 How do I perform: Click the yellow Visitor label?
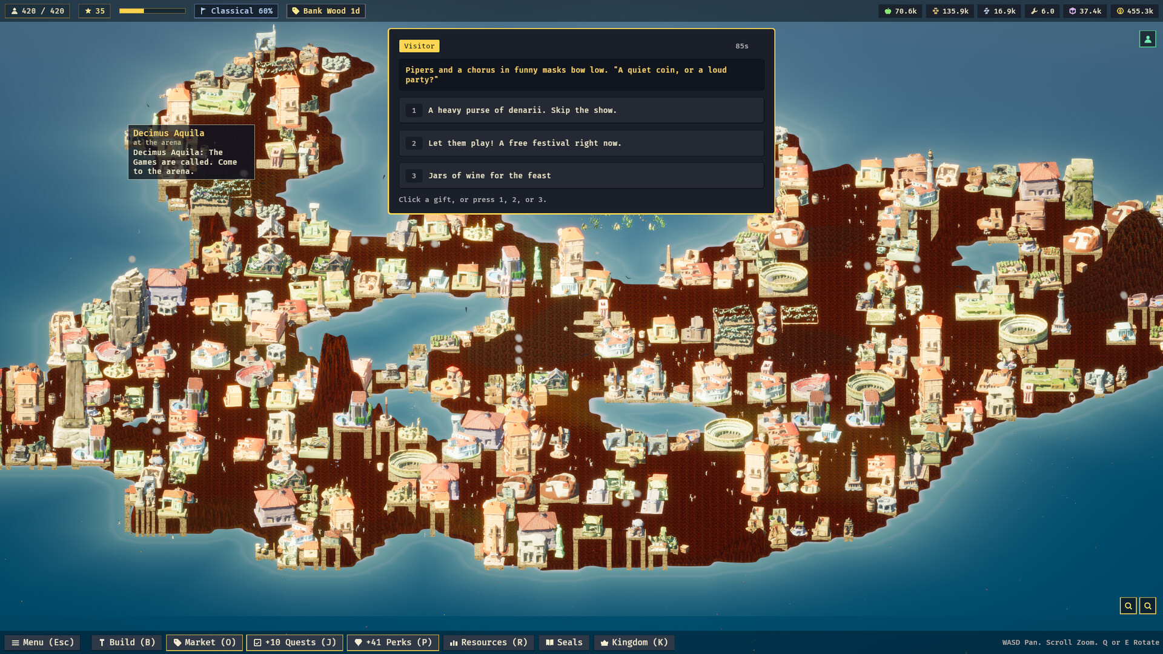tap(419, 46)
